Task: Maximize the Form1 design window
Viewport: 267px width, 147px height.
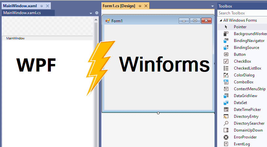Action: 195,21
